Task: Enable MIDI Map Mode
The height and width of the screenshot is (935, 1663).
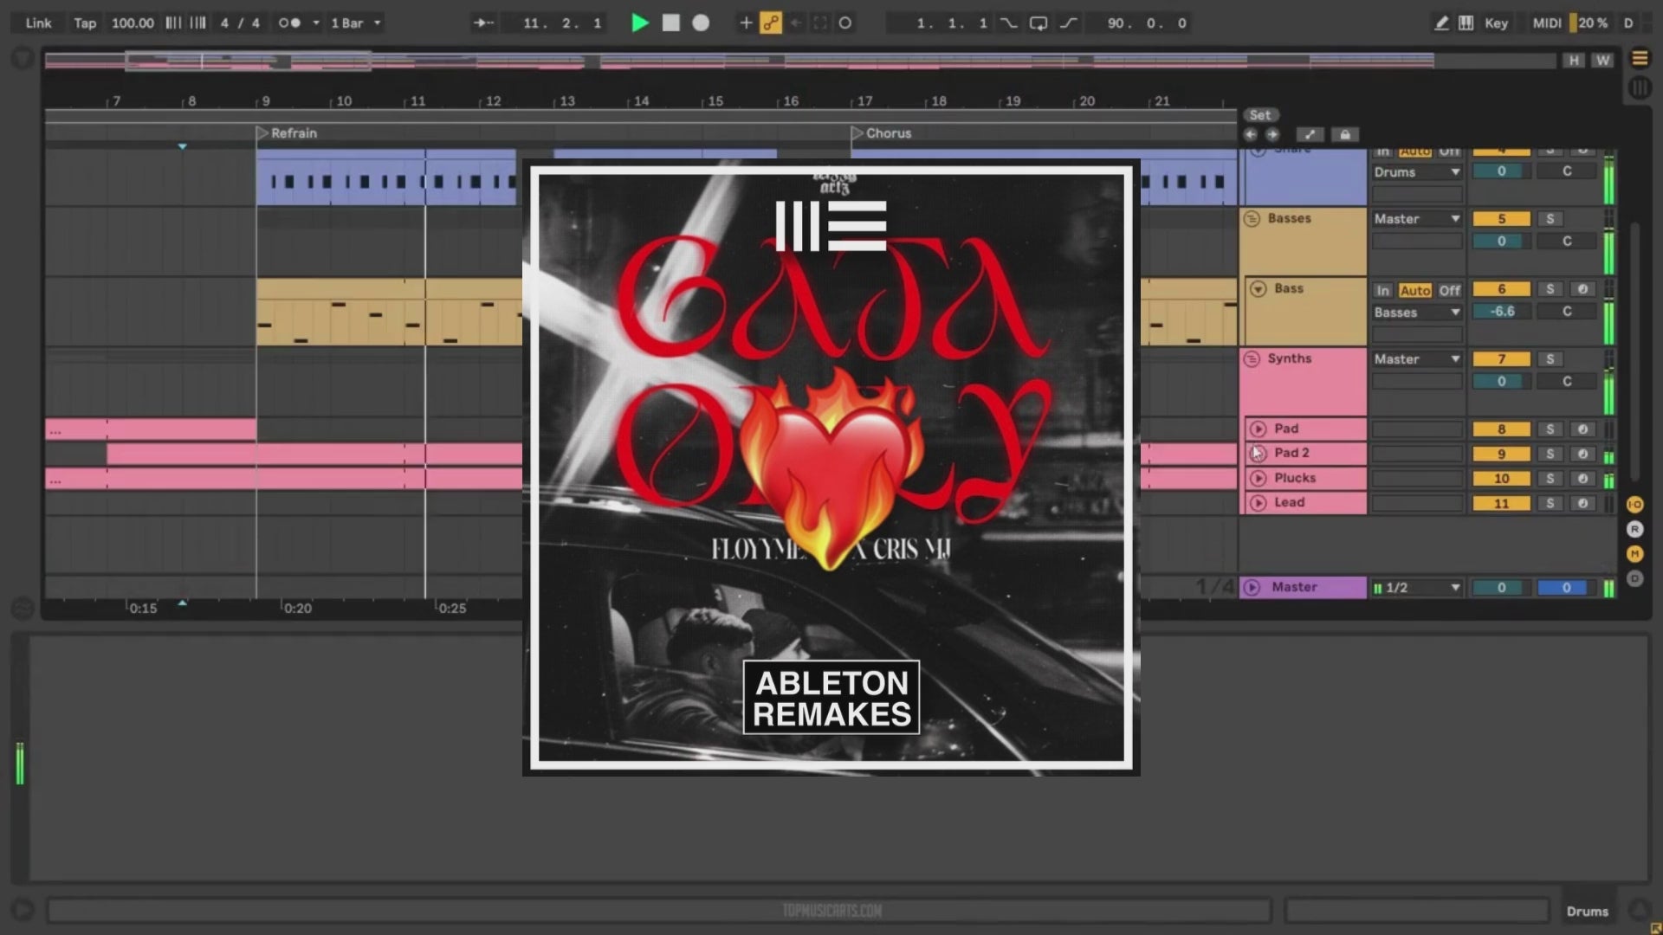Action: pyautogui.click(x=1547, y=23)
